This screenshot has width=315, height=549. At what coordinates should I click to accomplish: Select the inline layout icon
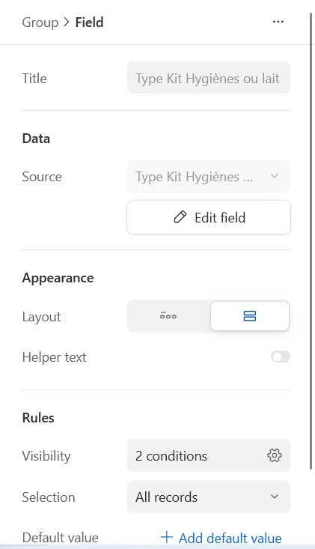pyautogui.click(x=168, y=316)
